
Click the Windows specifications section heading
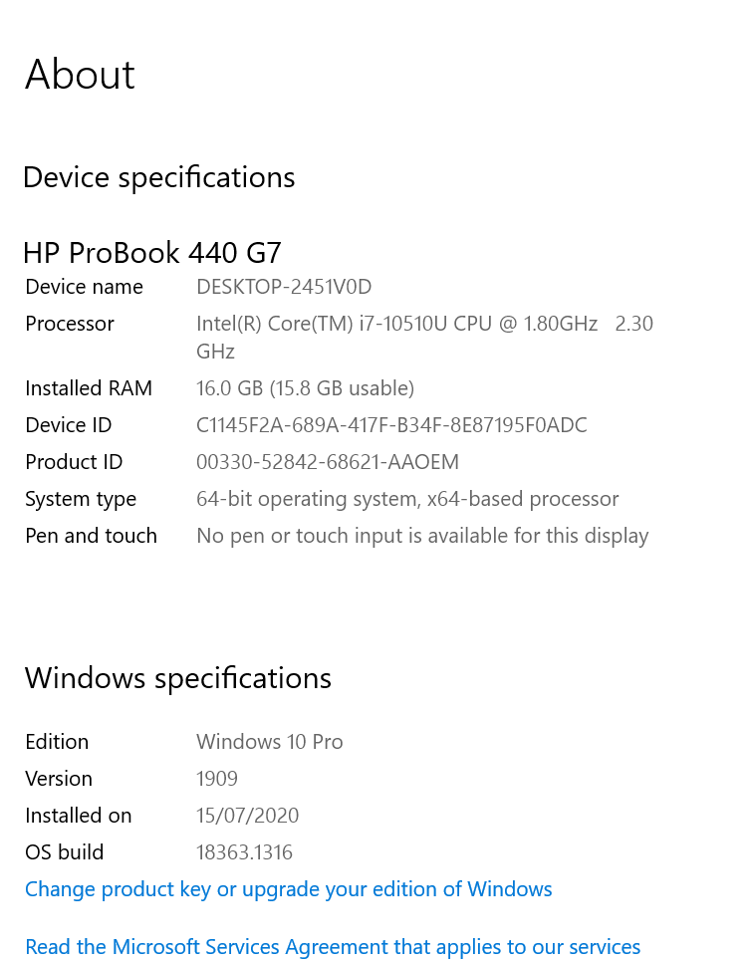pyautogui.click(x=177, y=678)
